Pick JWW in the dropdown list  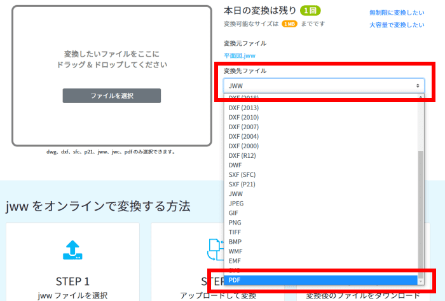[x=320, y=194]
